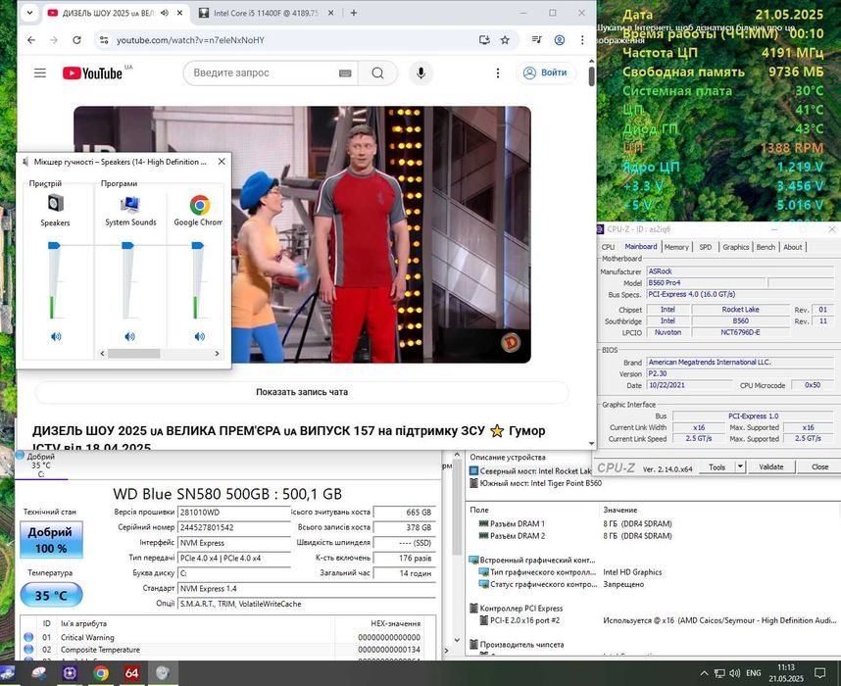Open the YouTube hamburger guide menu
Image resolution: width=841 pixels, height=686 pixels.
40,73
